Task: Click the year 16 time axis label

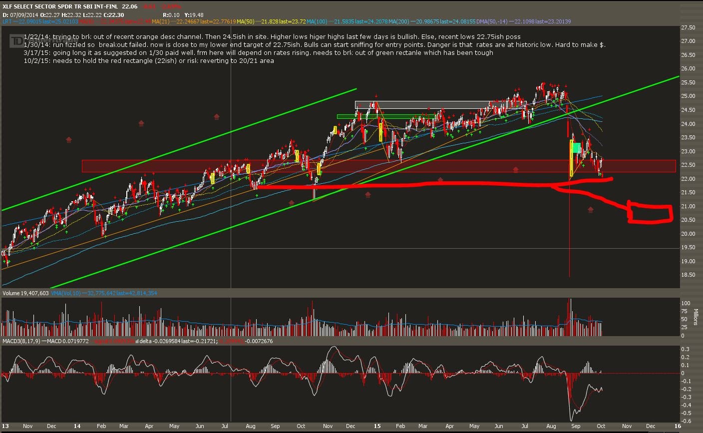Action: [678, 426]
